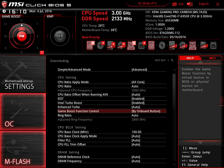Open Game Boost Function Control value list
Image resolution: width=224 pixels, height=168 pixels.
tap(146, 111)
